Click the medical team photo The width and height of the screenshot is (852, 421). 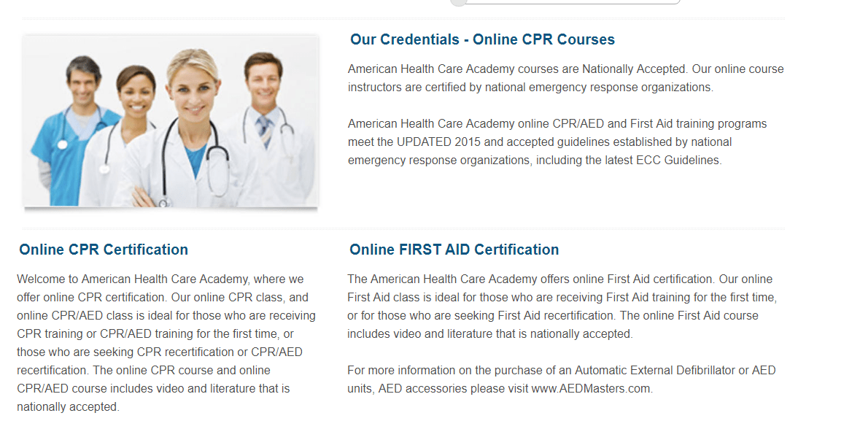click(x=171, y=122)
